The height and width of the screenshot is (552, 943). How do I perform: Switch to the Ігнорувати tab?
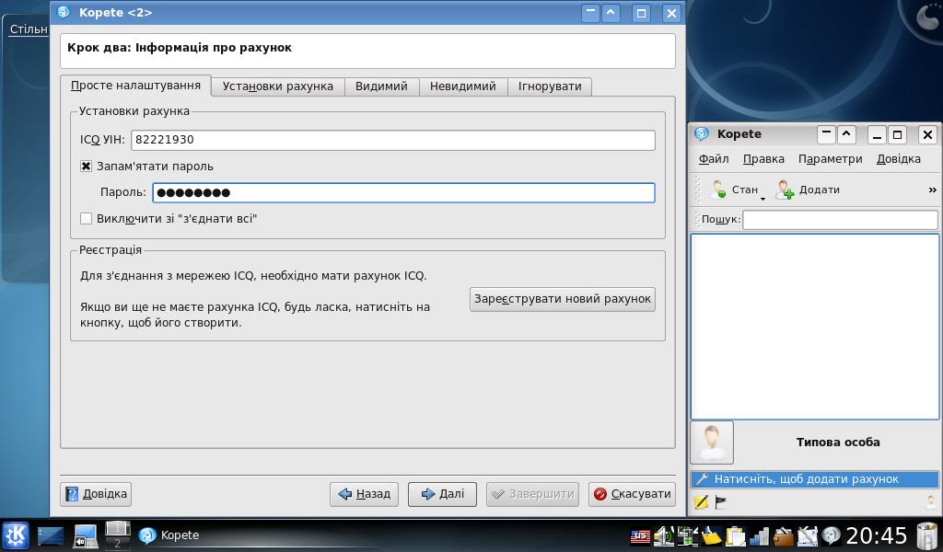tap(550, 86)
